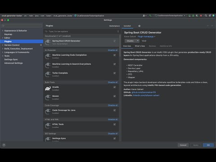Select the Installed tab
Screen dimensions: 216x162
tap(127, 26)
